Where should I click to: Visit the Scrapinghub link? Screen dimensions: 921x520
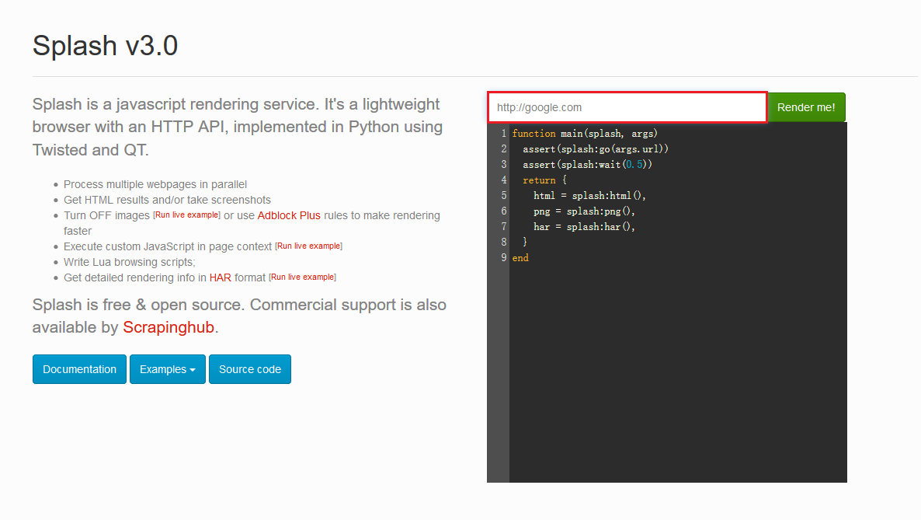click(x=169, y=328)
